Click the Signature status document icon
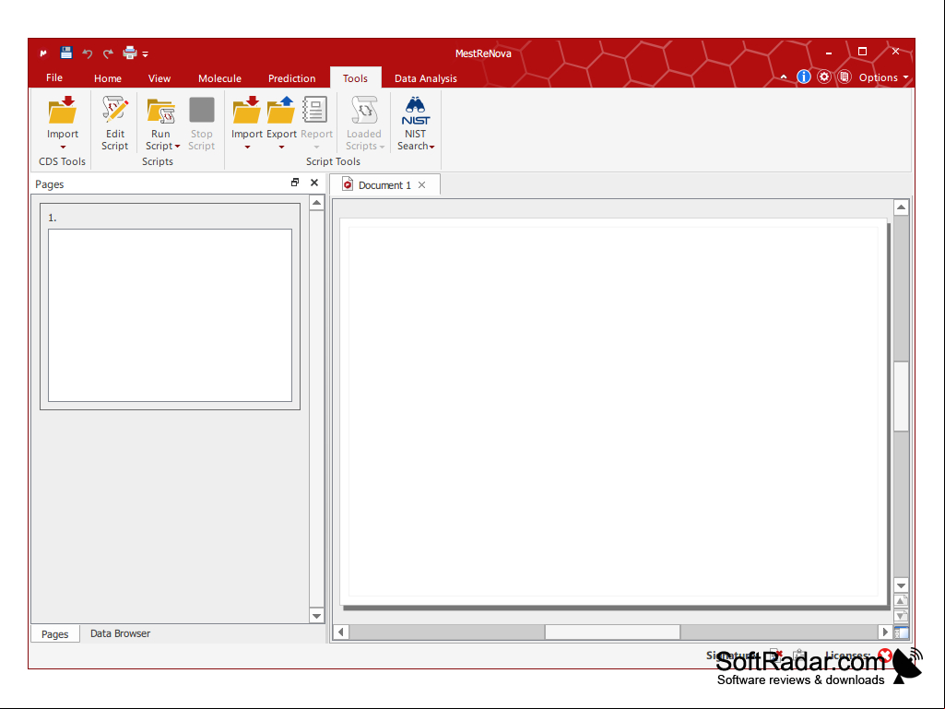 [775, 655]
